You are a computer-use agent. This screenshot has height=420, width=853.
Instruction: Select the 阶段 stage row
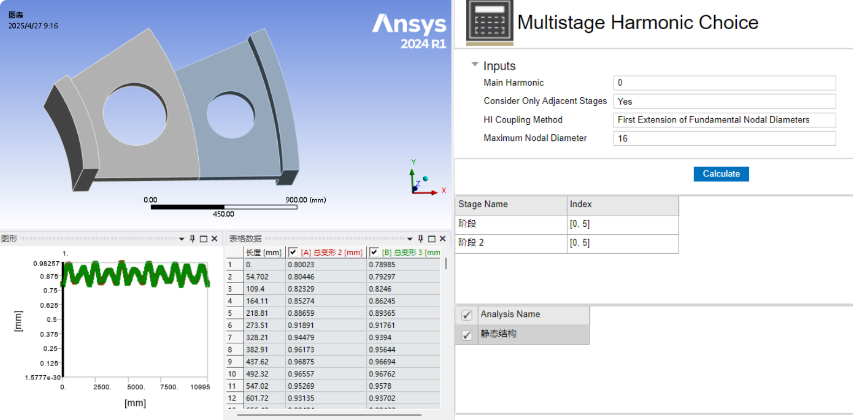pos(567,224)
